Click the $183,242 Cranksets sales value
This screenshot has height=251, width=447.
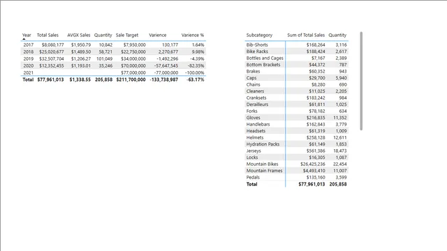(x=316, y=98)
